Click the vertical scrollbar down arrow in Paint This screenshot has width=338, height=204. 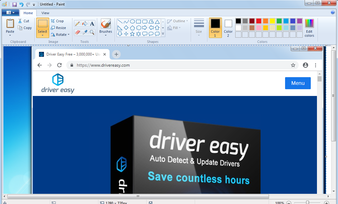(x=334, y=191)
